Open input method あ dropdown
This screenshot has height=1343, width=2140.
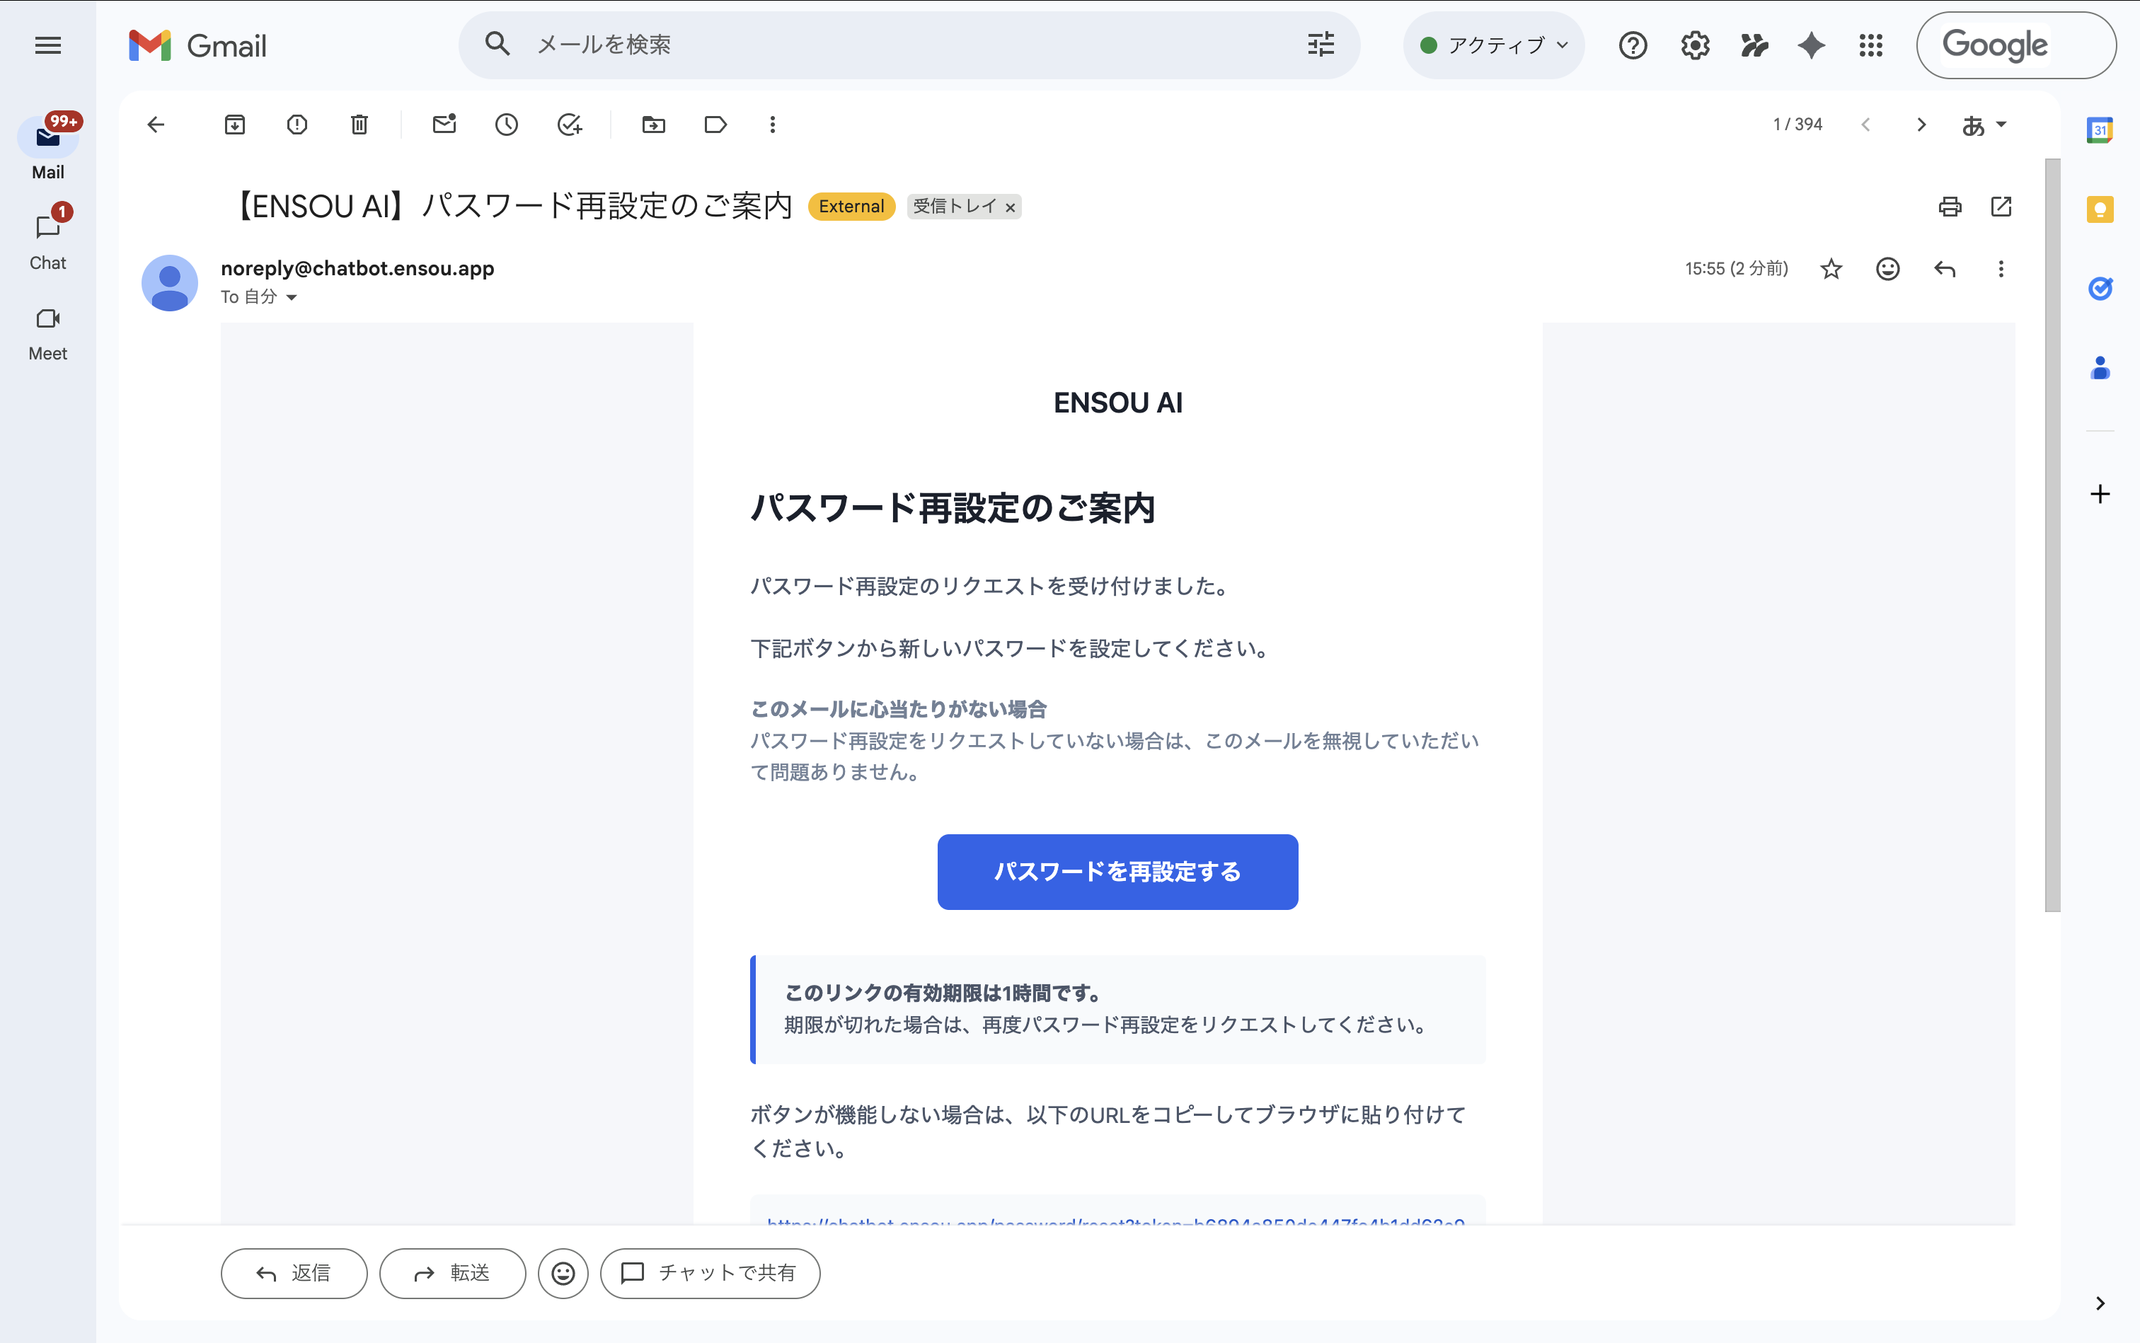point(1984,125)
